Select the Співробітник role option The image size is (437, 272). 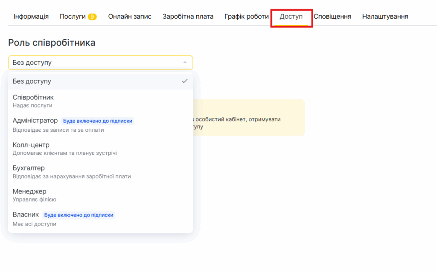click(x=33, y=101)
